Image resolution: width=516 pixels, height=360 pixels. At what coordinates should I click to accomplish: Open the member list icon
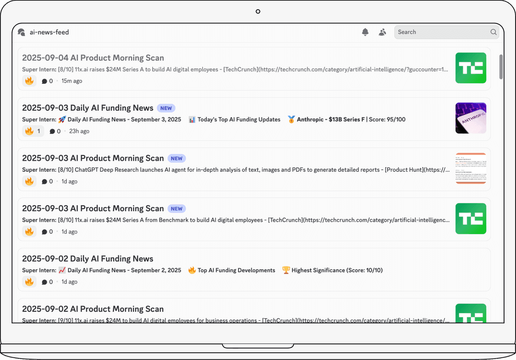[382, 32]
